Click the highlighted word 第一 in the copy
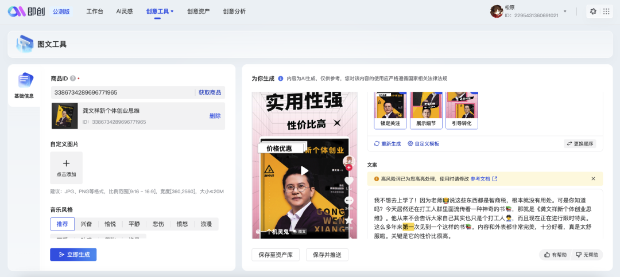Screen dimensions: 620x277 coord(409,227)
